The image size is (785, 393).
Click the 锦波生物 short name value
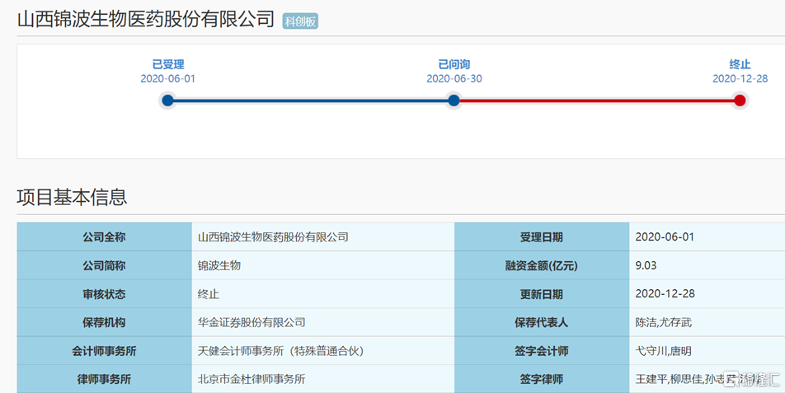click(219, 265)
